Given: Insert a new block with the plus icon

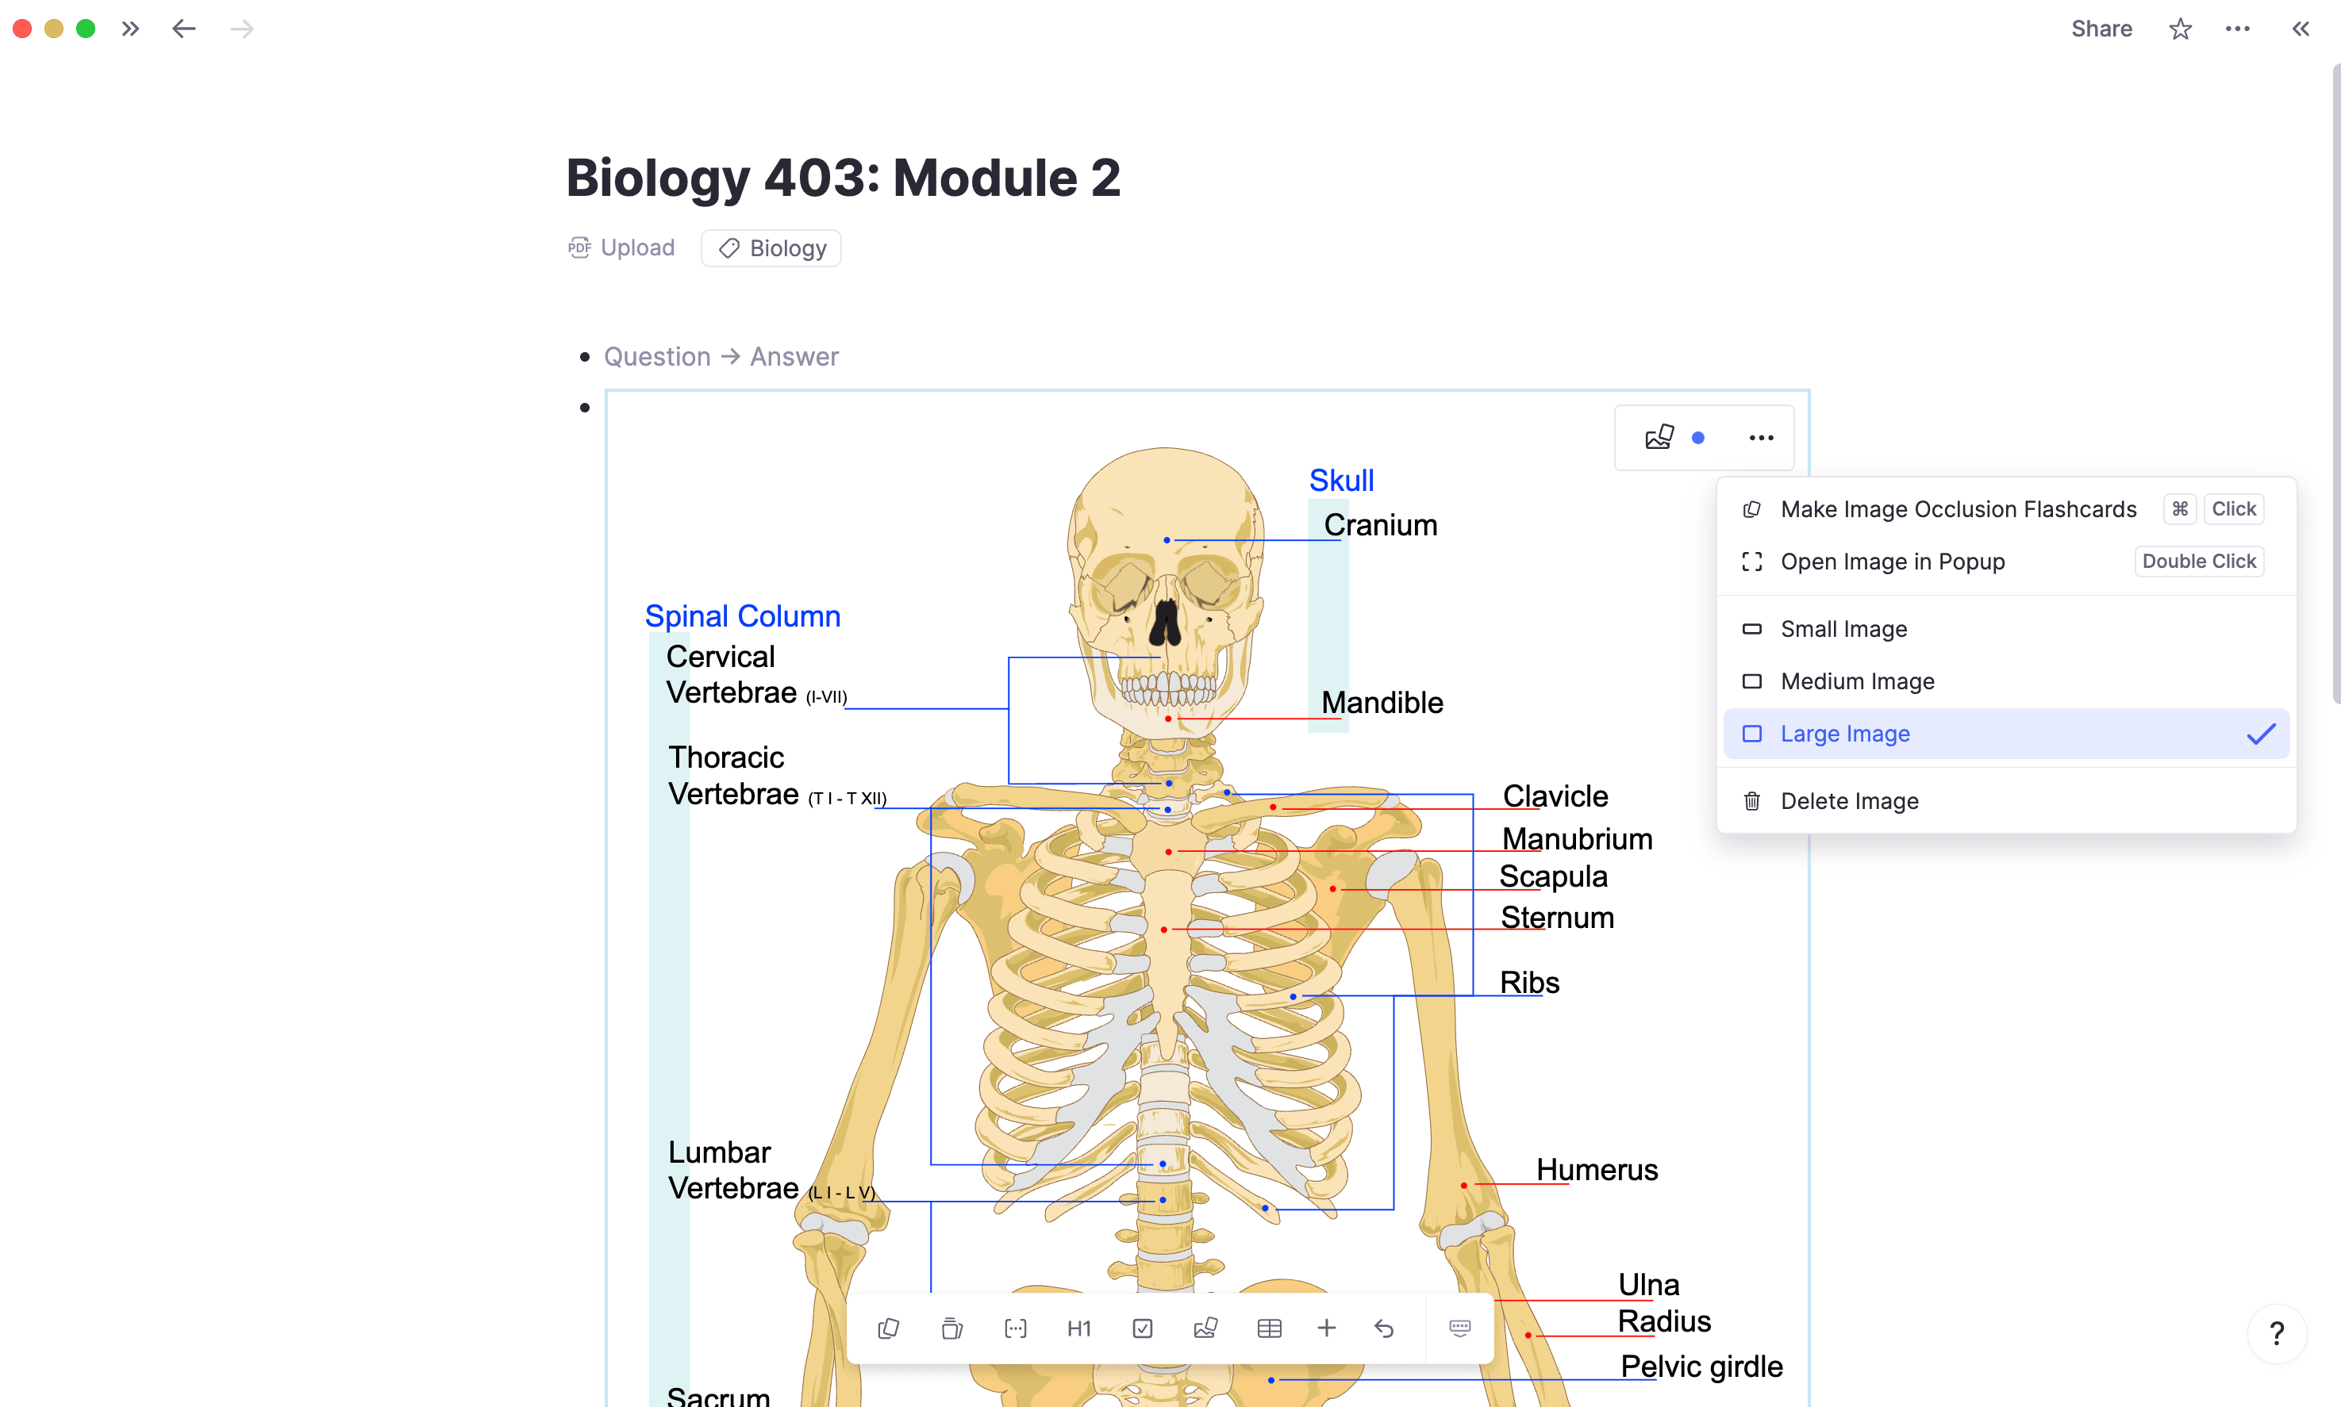Looking at the screenshot, I should [1326, 1328].
